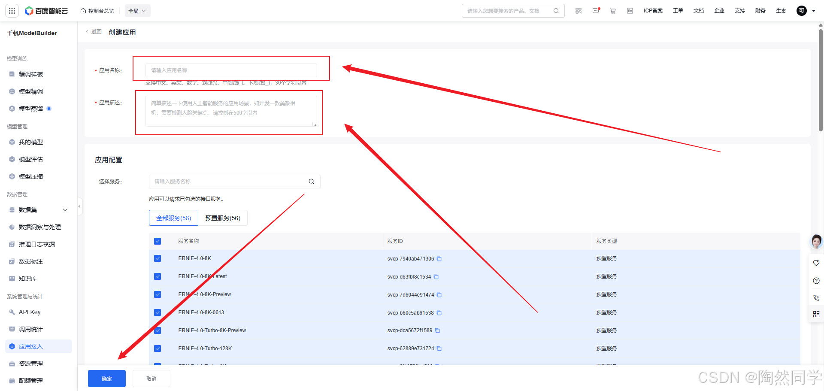Viewport: 824px width, 391px height.
Task: Open the 全局 region dropdown
Action: [137, 11]
